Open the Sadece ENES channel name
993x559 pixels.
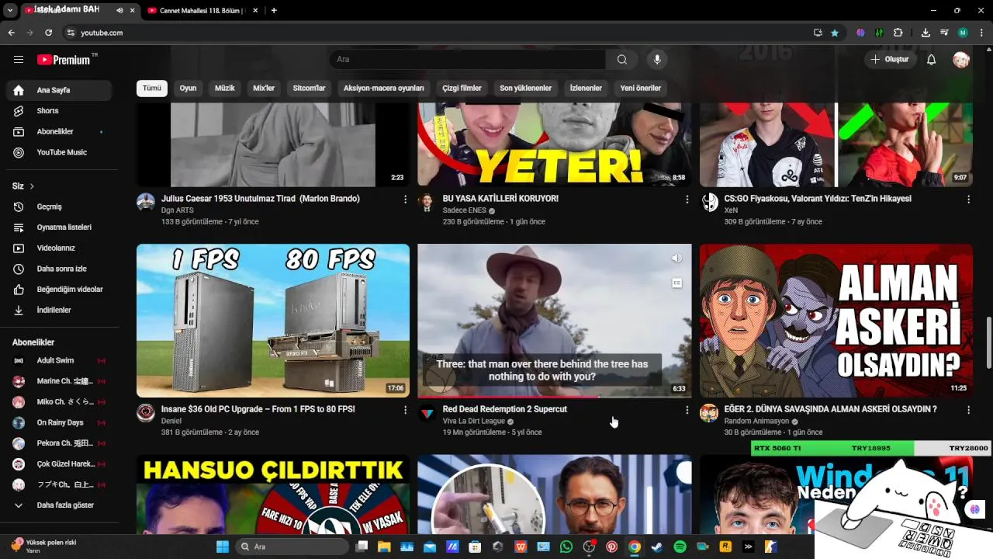pyautogui.click(x=464, y=210)
